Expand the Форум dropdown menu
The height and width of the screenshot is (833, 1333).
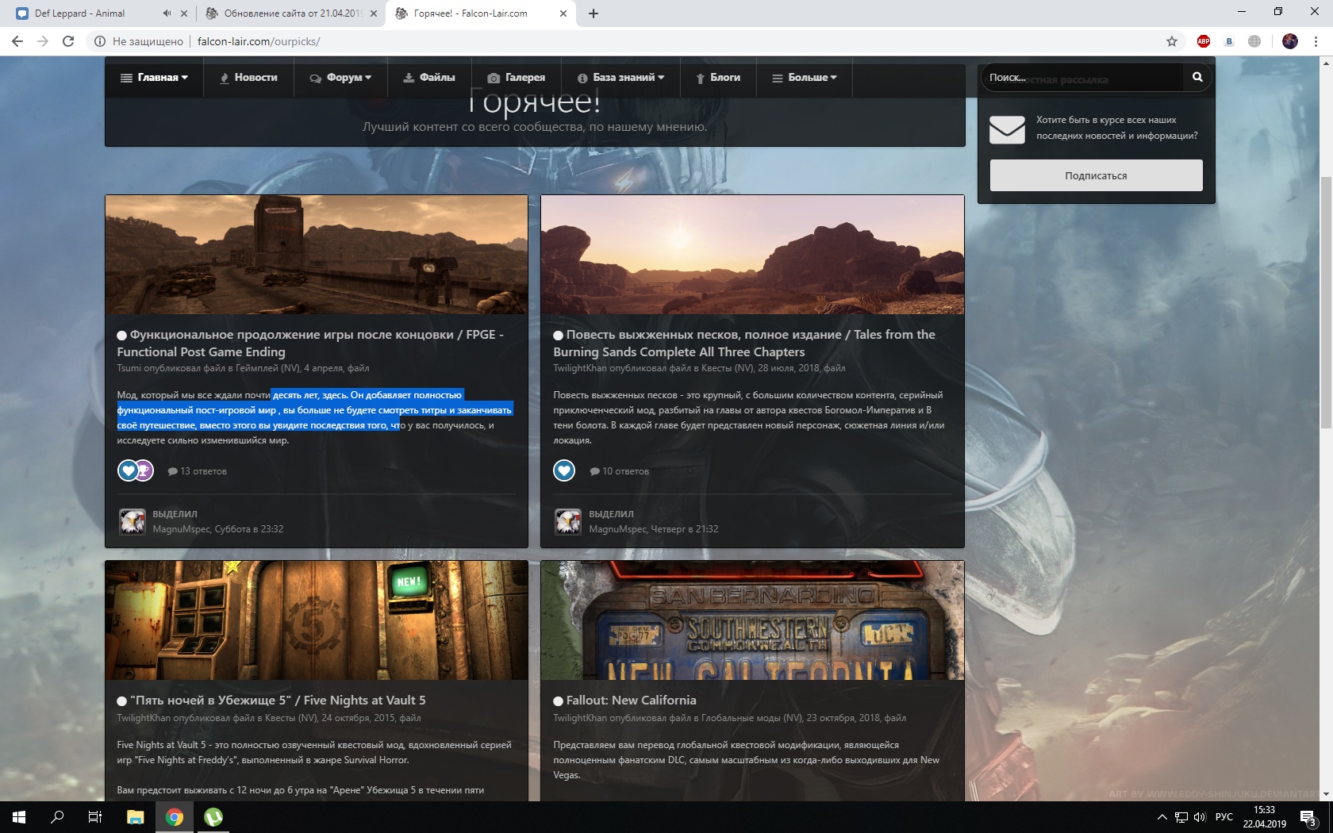[340, 78]
